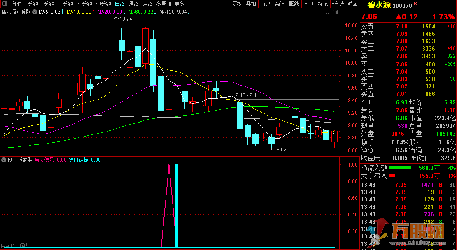This screenshot has width=457, height=250.
Task: Open the 历史 history button
Action: (x=265, y=4)
